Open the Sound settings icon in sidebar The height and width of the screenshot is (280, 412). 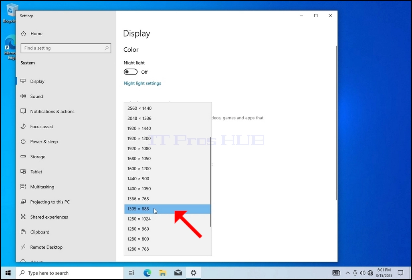pyautogui.click(x=23, y=96)
